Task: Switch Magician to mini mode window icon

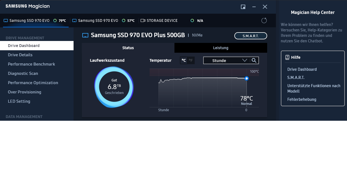Action: tap(243, 7)
